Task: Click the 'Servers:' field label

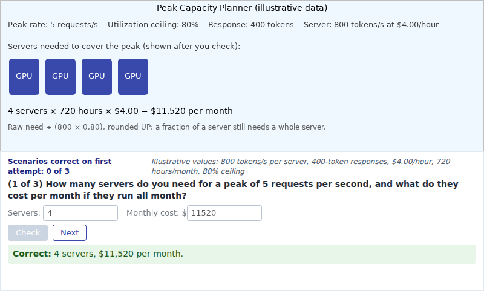Action: pyautogui.click(x=24, y=213)
